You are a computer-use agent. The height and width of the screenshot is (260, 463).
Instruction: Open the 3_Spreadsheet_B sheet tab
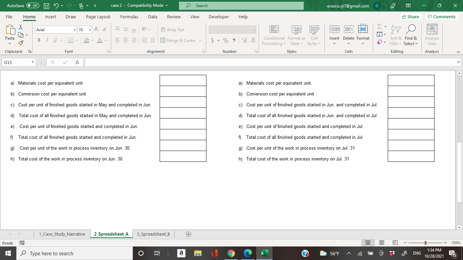point(153,234)
